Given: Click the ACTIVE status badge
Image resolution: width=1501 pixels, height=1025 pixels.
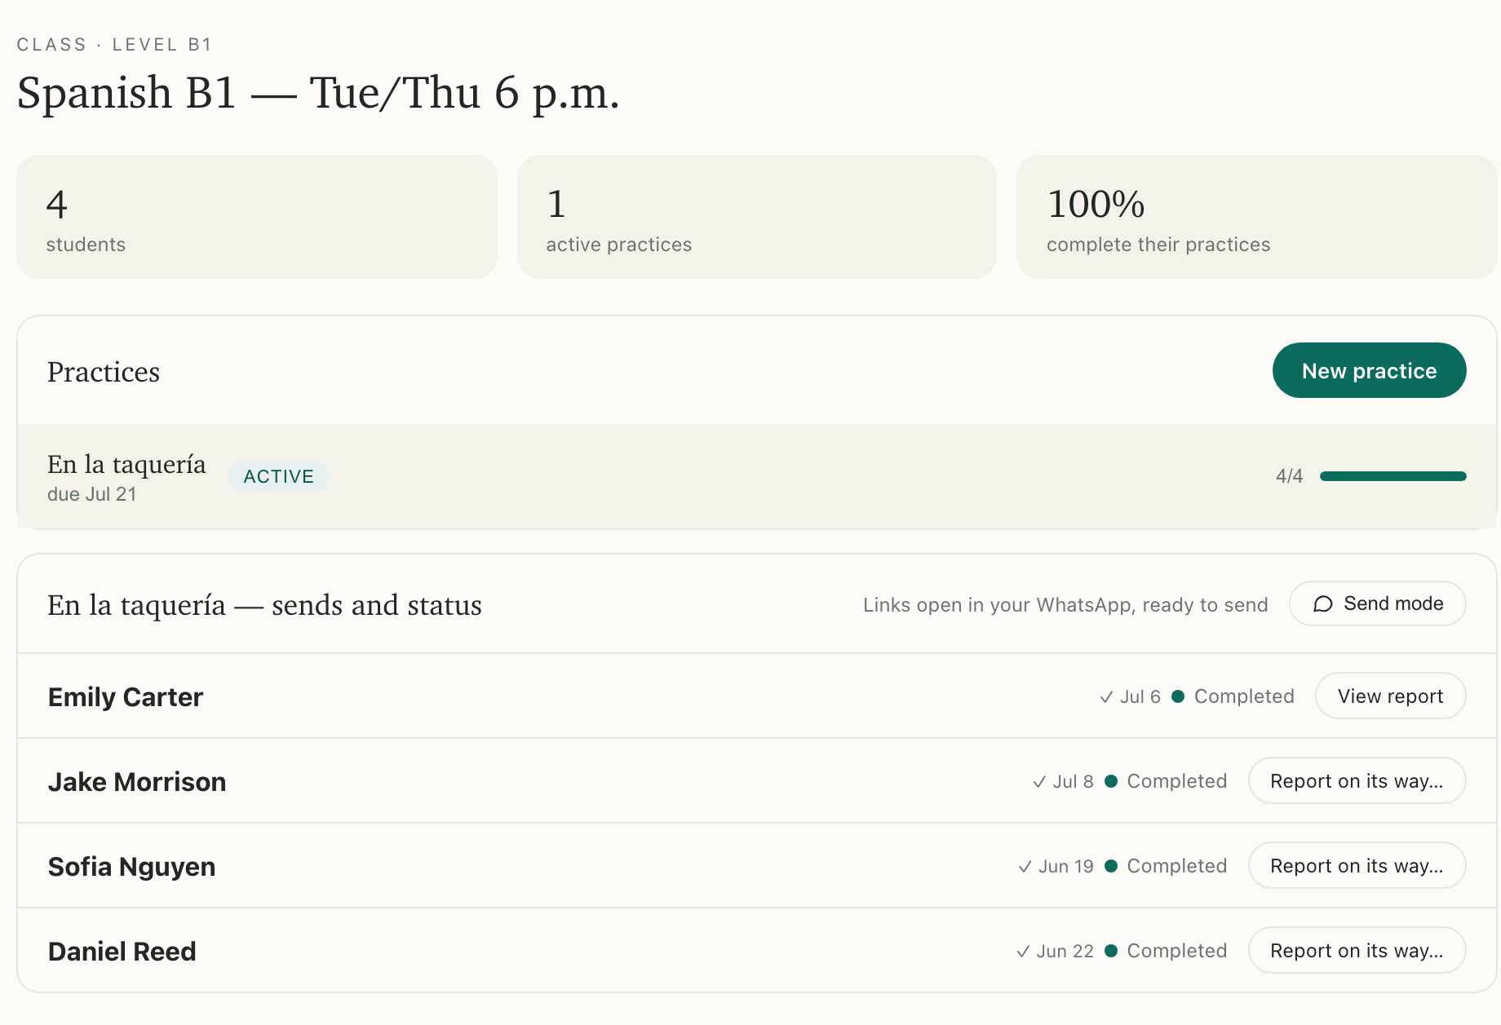Looking at the screenshot, I should pyautogui.click(x=278, y=476).
